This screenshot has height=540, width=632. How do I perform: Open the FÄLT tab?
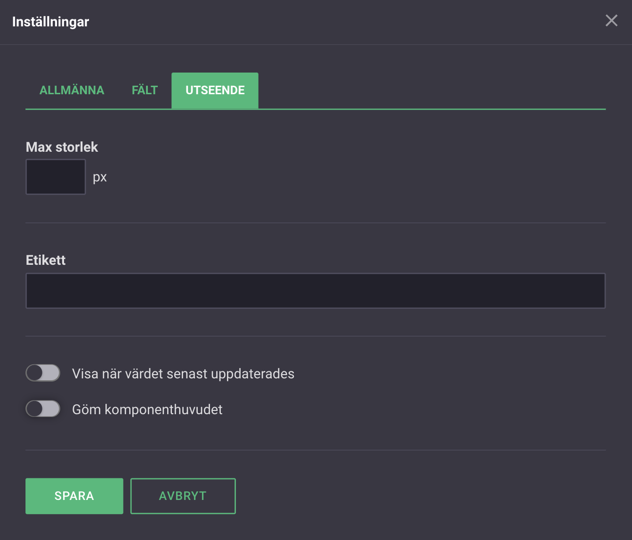145,90
